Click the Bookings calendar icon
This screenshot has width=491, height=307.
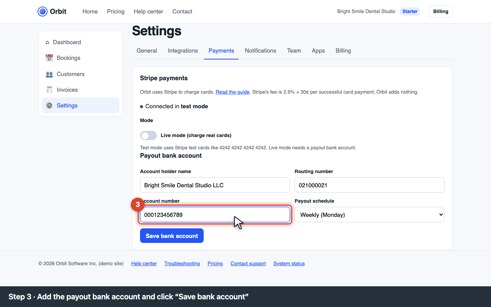click(49, 58)
